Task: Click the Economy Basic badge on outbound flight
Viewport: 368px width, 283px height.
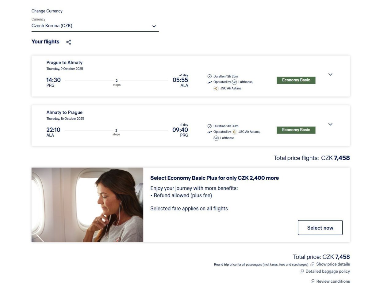Action: [x=296, y=80]
